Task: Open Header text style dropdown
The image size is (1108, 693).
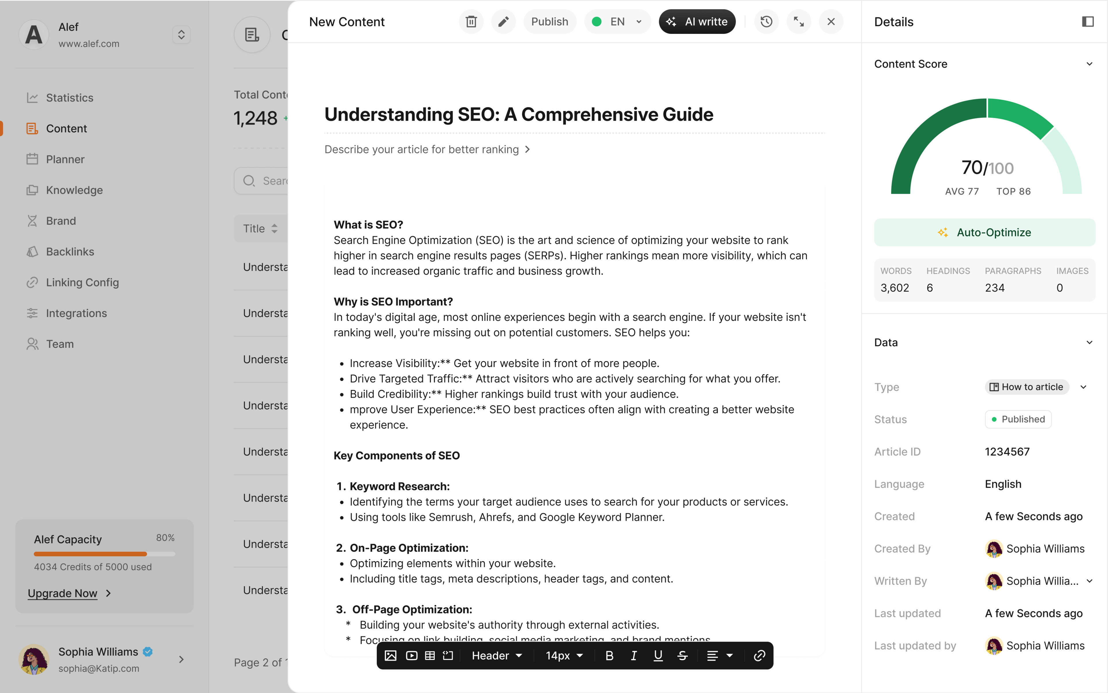Action: (x=497, y=655)
